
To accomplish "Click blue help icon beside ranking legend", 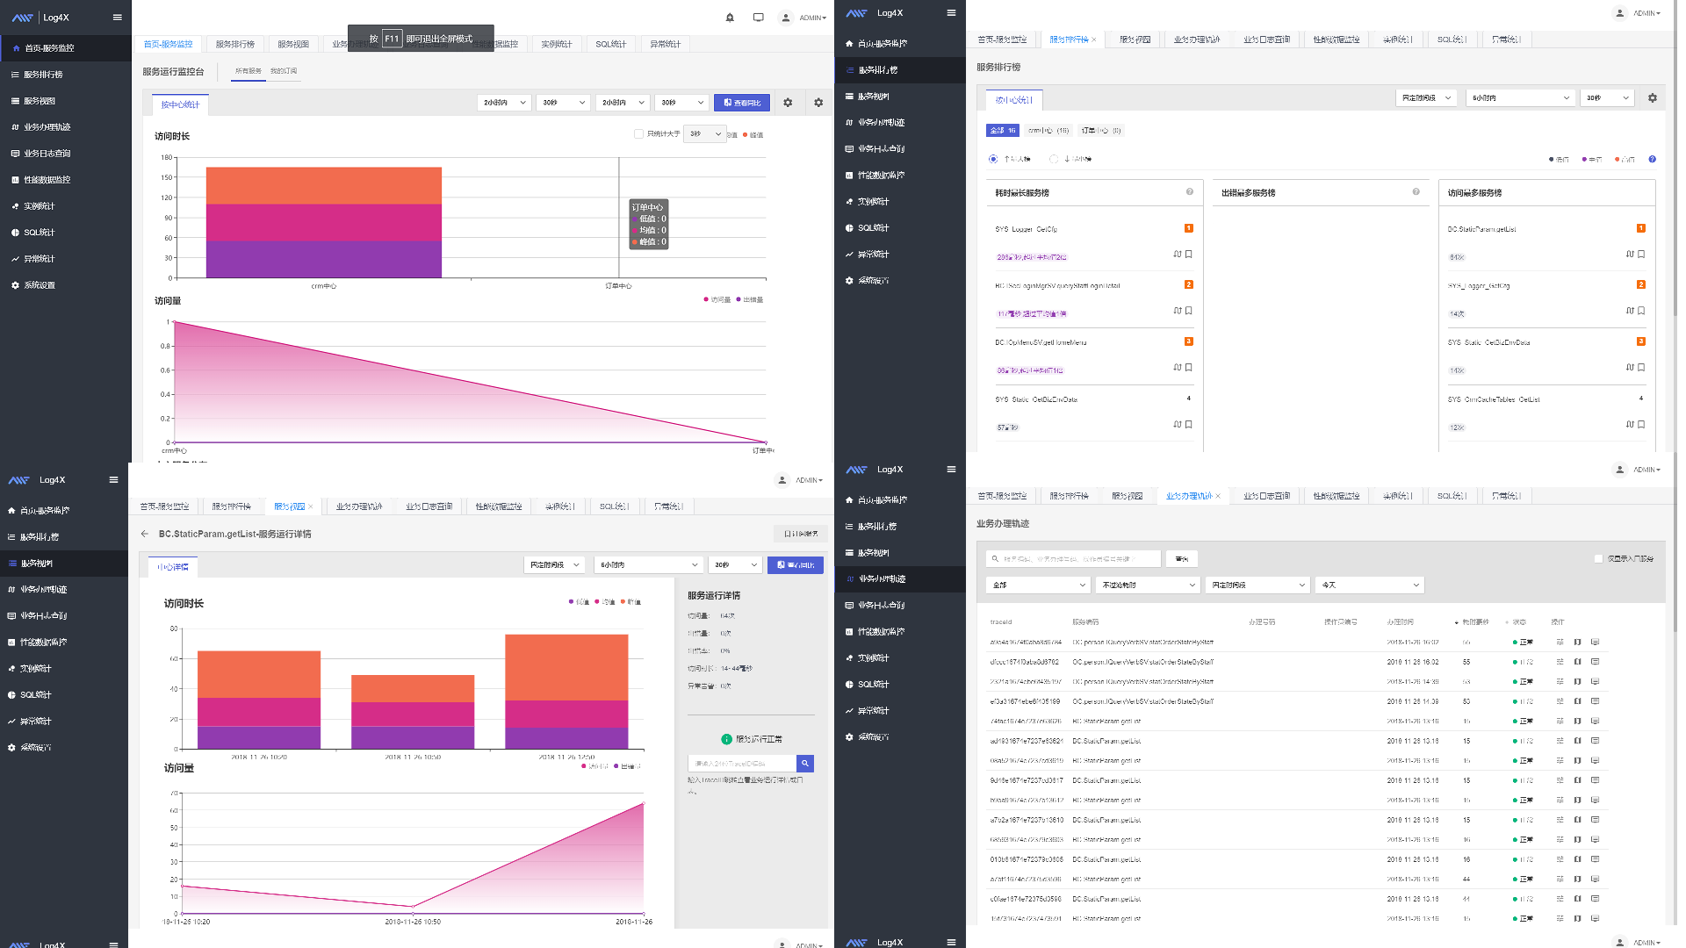I will 1653,160.
